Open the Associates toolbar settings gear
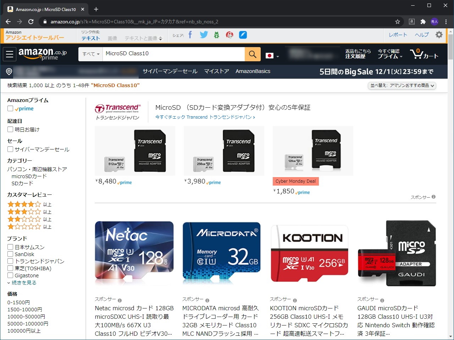Image resolution: width=454 pixels, height=340 pixels. pos(439,34)
